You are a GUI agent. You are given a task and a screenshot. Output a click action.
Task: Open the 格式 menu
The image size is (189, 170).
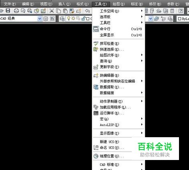(82, 4)
